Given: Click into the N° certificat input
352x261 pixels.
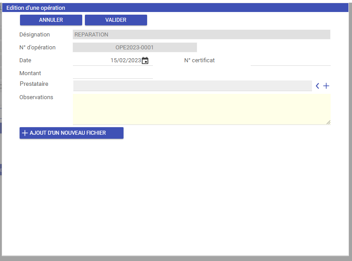Looking at the screenshot, I should (291, 60).
